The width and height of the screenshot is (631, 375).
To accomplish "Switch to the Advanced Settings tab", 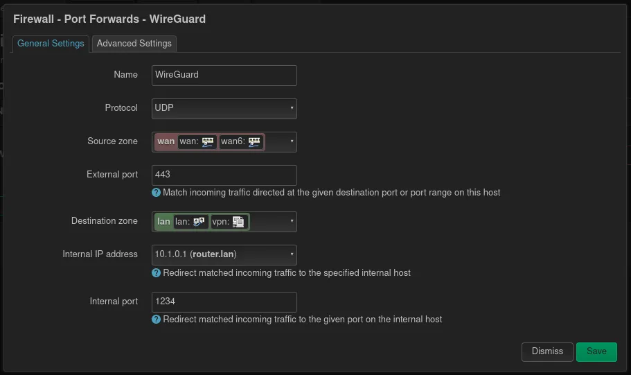I will 134,44.
